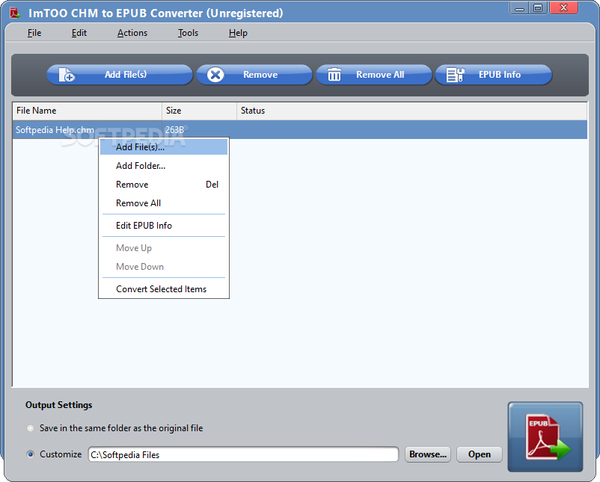This screenshot has height=482, width=600.
Task: Click Move Down in the context menu
Action: pyautogui.click(x=164, y=267)
